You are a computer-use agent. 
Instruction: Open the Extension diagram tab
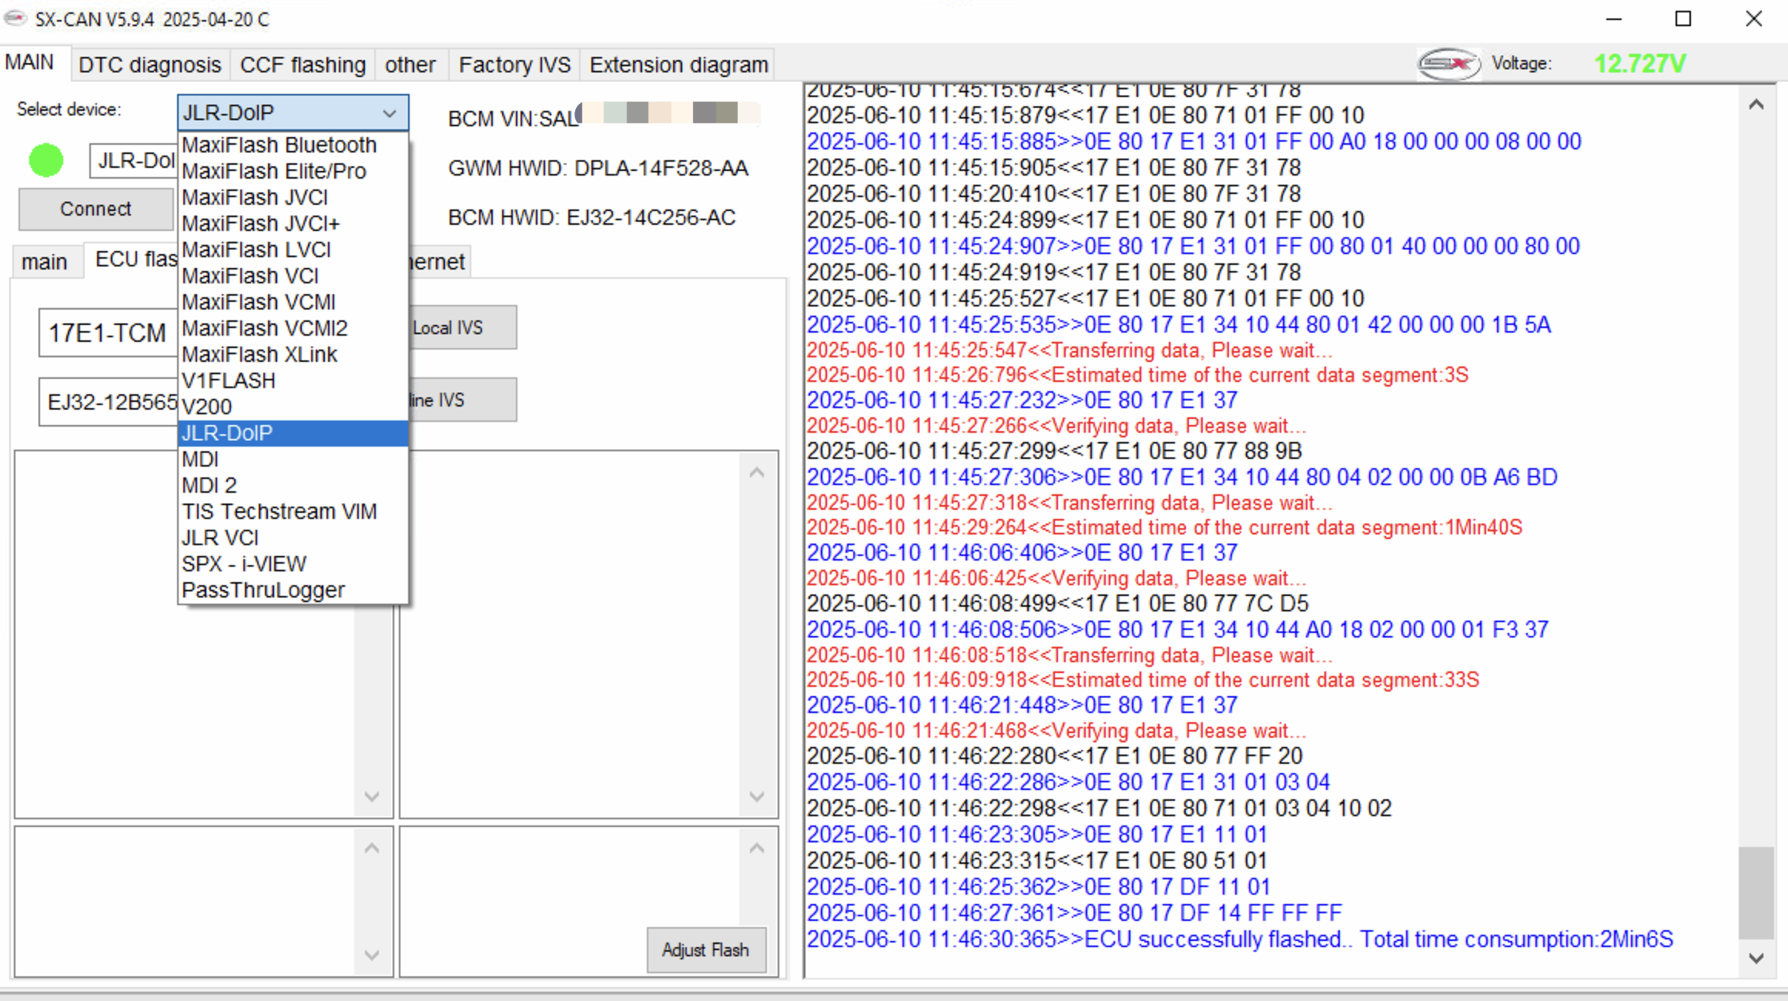pos(678,65)
